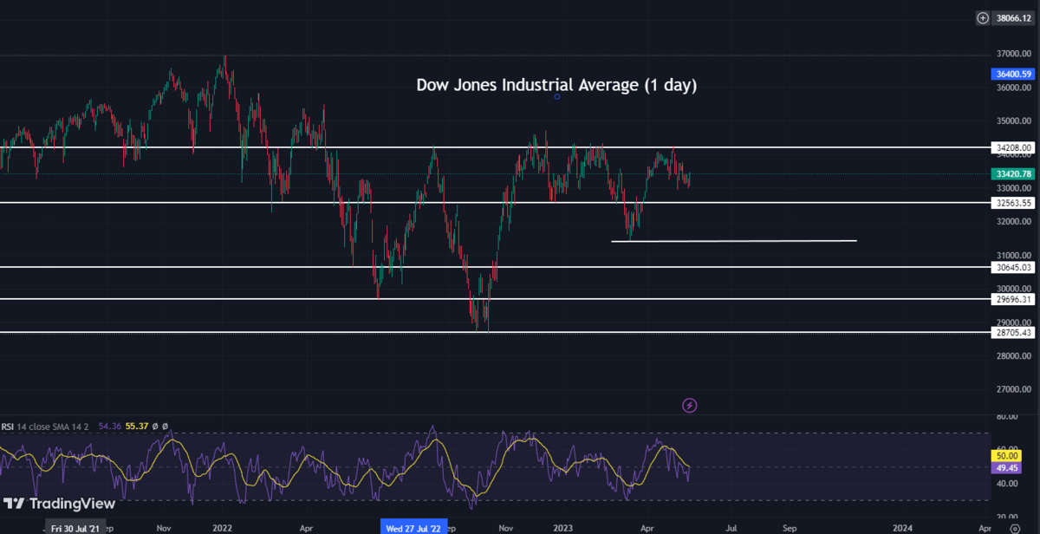Click the 28000.00 price scale value
This screenshot has width=1040, height=534.
[1014, 356]
